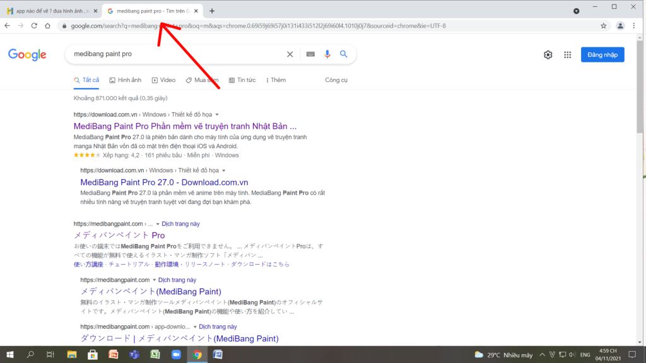Open a new tab with the plus button
Image resolution: width=646 pixels, height=363 pixels.
(x=212, y=11)
